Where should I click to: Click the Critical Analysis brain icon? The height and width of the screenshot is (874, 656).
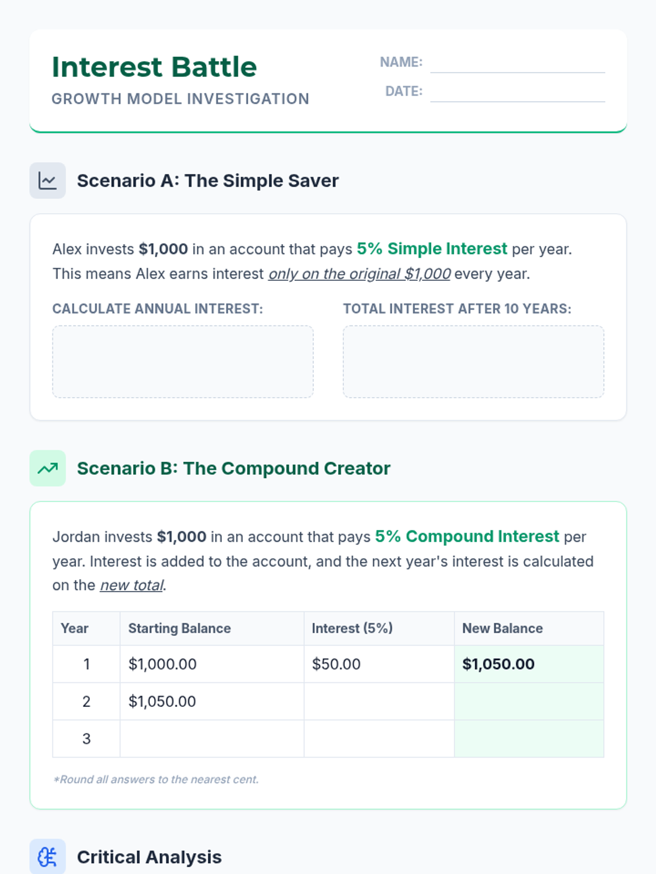(48, 857)
